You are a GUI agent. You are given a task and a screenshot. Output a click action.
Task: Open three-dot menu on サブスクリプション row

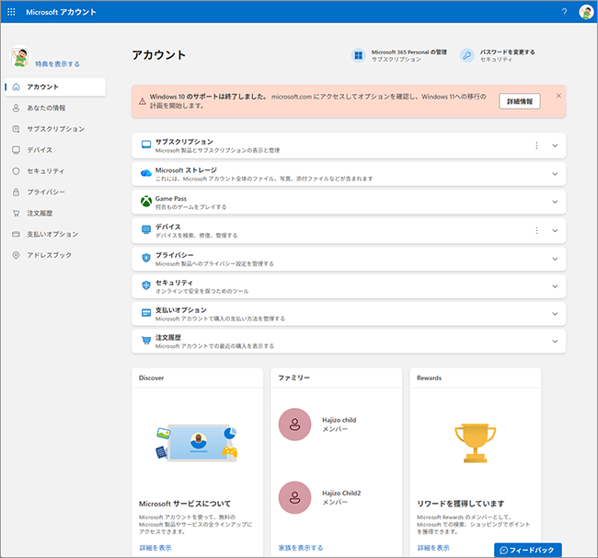tap(536, 145)
